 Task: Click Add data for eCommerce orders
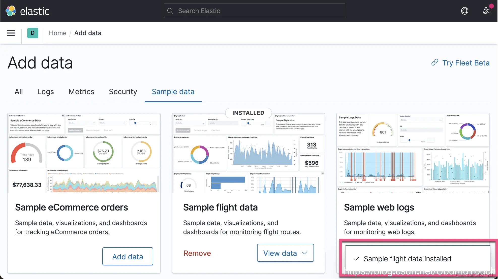[x=128, y=257]
